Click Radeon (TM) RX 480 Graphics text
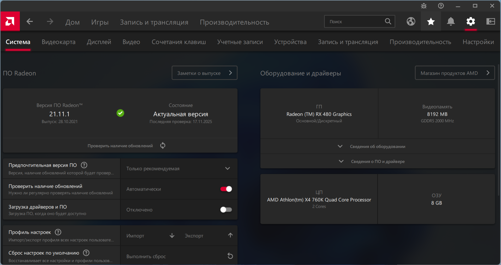Screen dimensions: 501x265 pyautogui.click(x=319, y=114)
